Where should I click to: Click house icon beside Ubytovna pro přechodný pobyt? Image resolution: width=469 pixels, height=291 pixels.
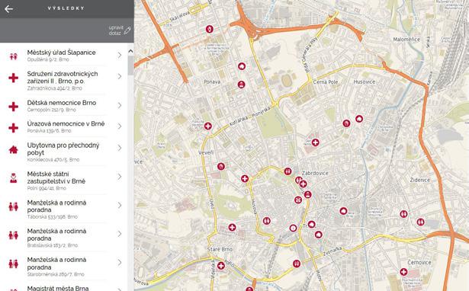(x=14, y=149)
